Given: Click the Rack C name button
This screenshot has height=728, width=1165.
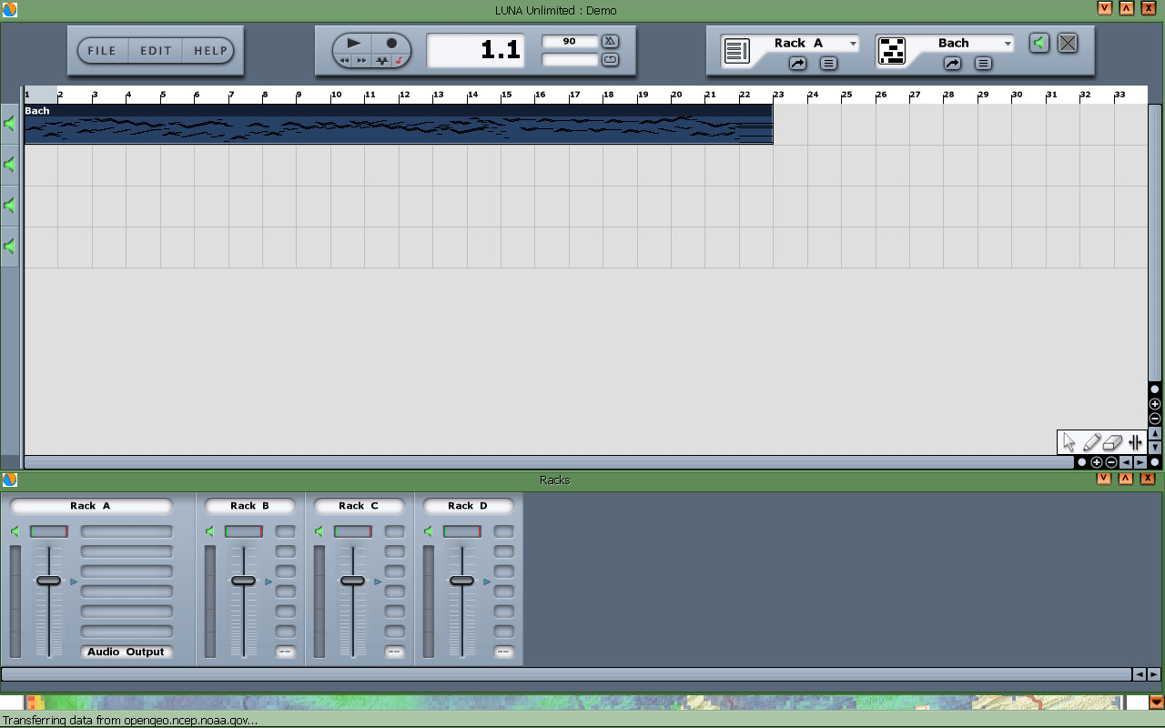Looking at the screenshot, I should (x=360, y=506).
